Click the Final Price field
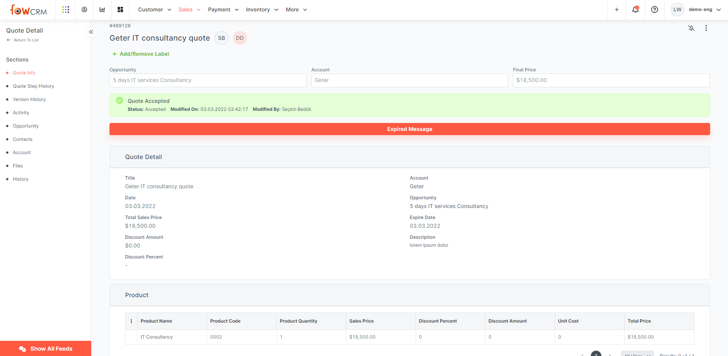 611,80
